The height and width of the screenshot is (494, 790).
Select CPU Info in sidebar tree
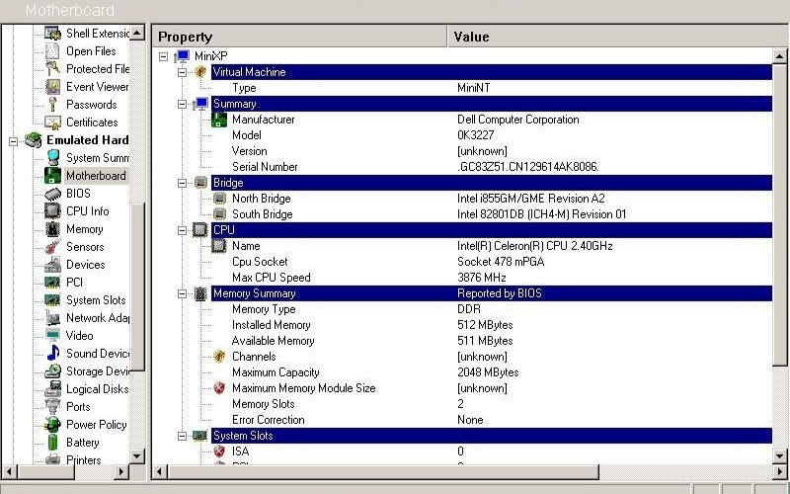[x=87, y=211]
